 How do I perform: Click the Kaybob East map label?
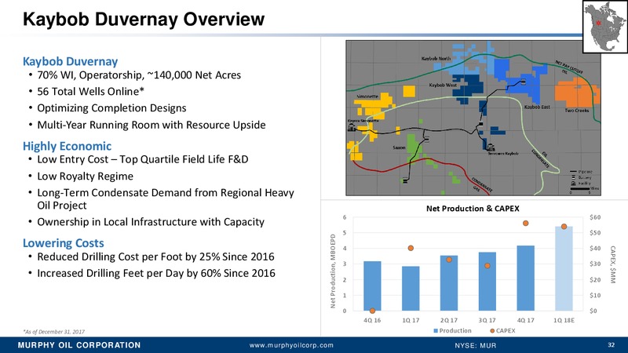[537, 107]
